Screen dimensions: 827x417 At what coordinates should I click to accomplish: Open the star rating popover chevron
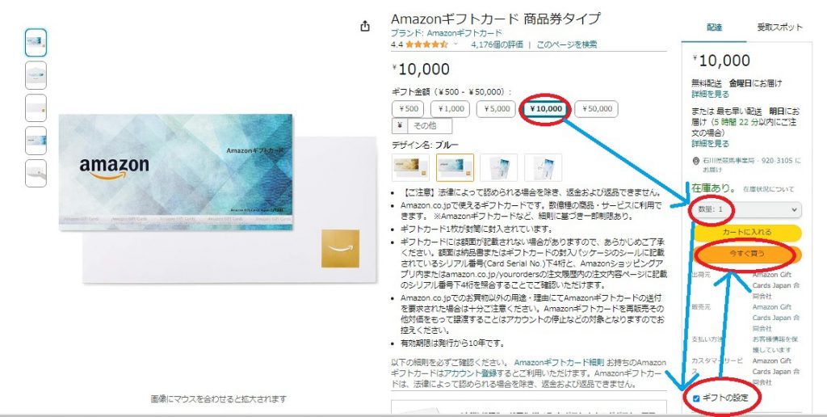456,44
